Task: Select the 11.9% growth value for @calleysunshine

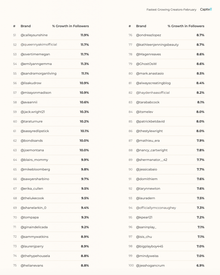Action: click(x=85, y=35)
